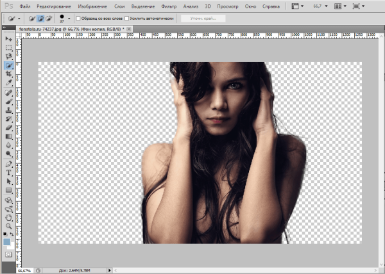The image size is (385, 274).
Task: Pick the Lasso tool
Action: click(9, 56)
